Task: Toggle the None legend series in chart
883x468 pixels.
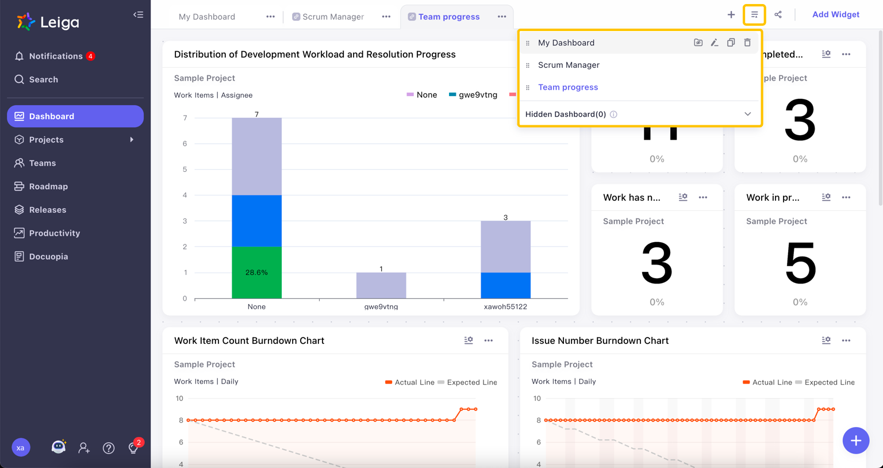Action: (422, 95)
